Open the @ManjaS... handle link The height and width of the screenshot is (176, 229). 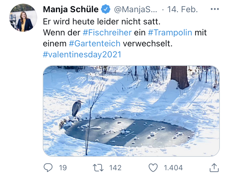(135, 9)
